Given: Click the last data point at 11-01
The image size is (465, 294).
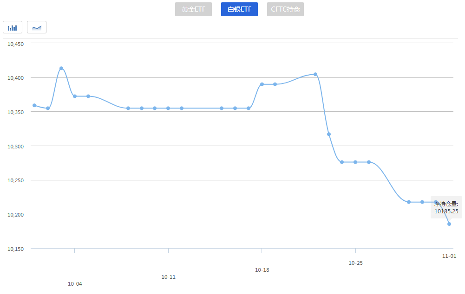Looking at the screenshot, I should [449, 224].
